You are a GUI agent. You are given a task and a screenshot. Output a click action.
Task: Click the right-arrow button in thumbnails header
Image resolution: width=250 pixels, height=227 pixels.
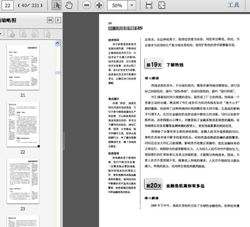[x=59, y=20]
